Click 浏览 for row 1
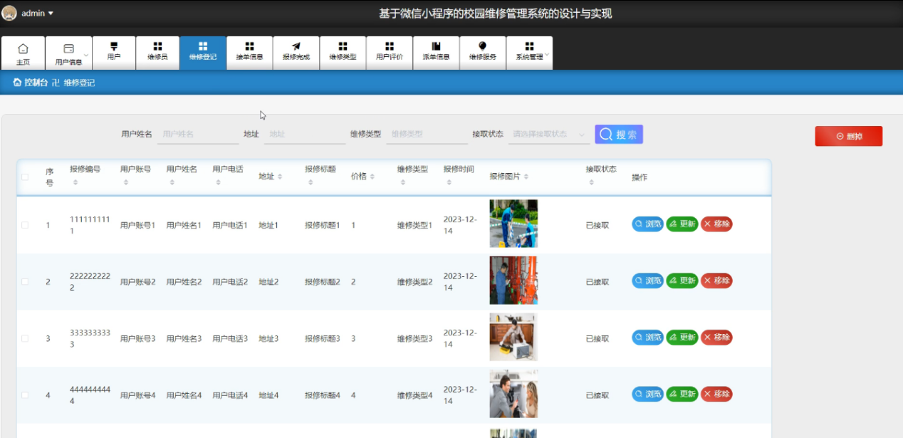 pos(647,224)
